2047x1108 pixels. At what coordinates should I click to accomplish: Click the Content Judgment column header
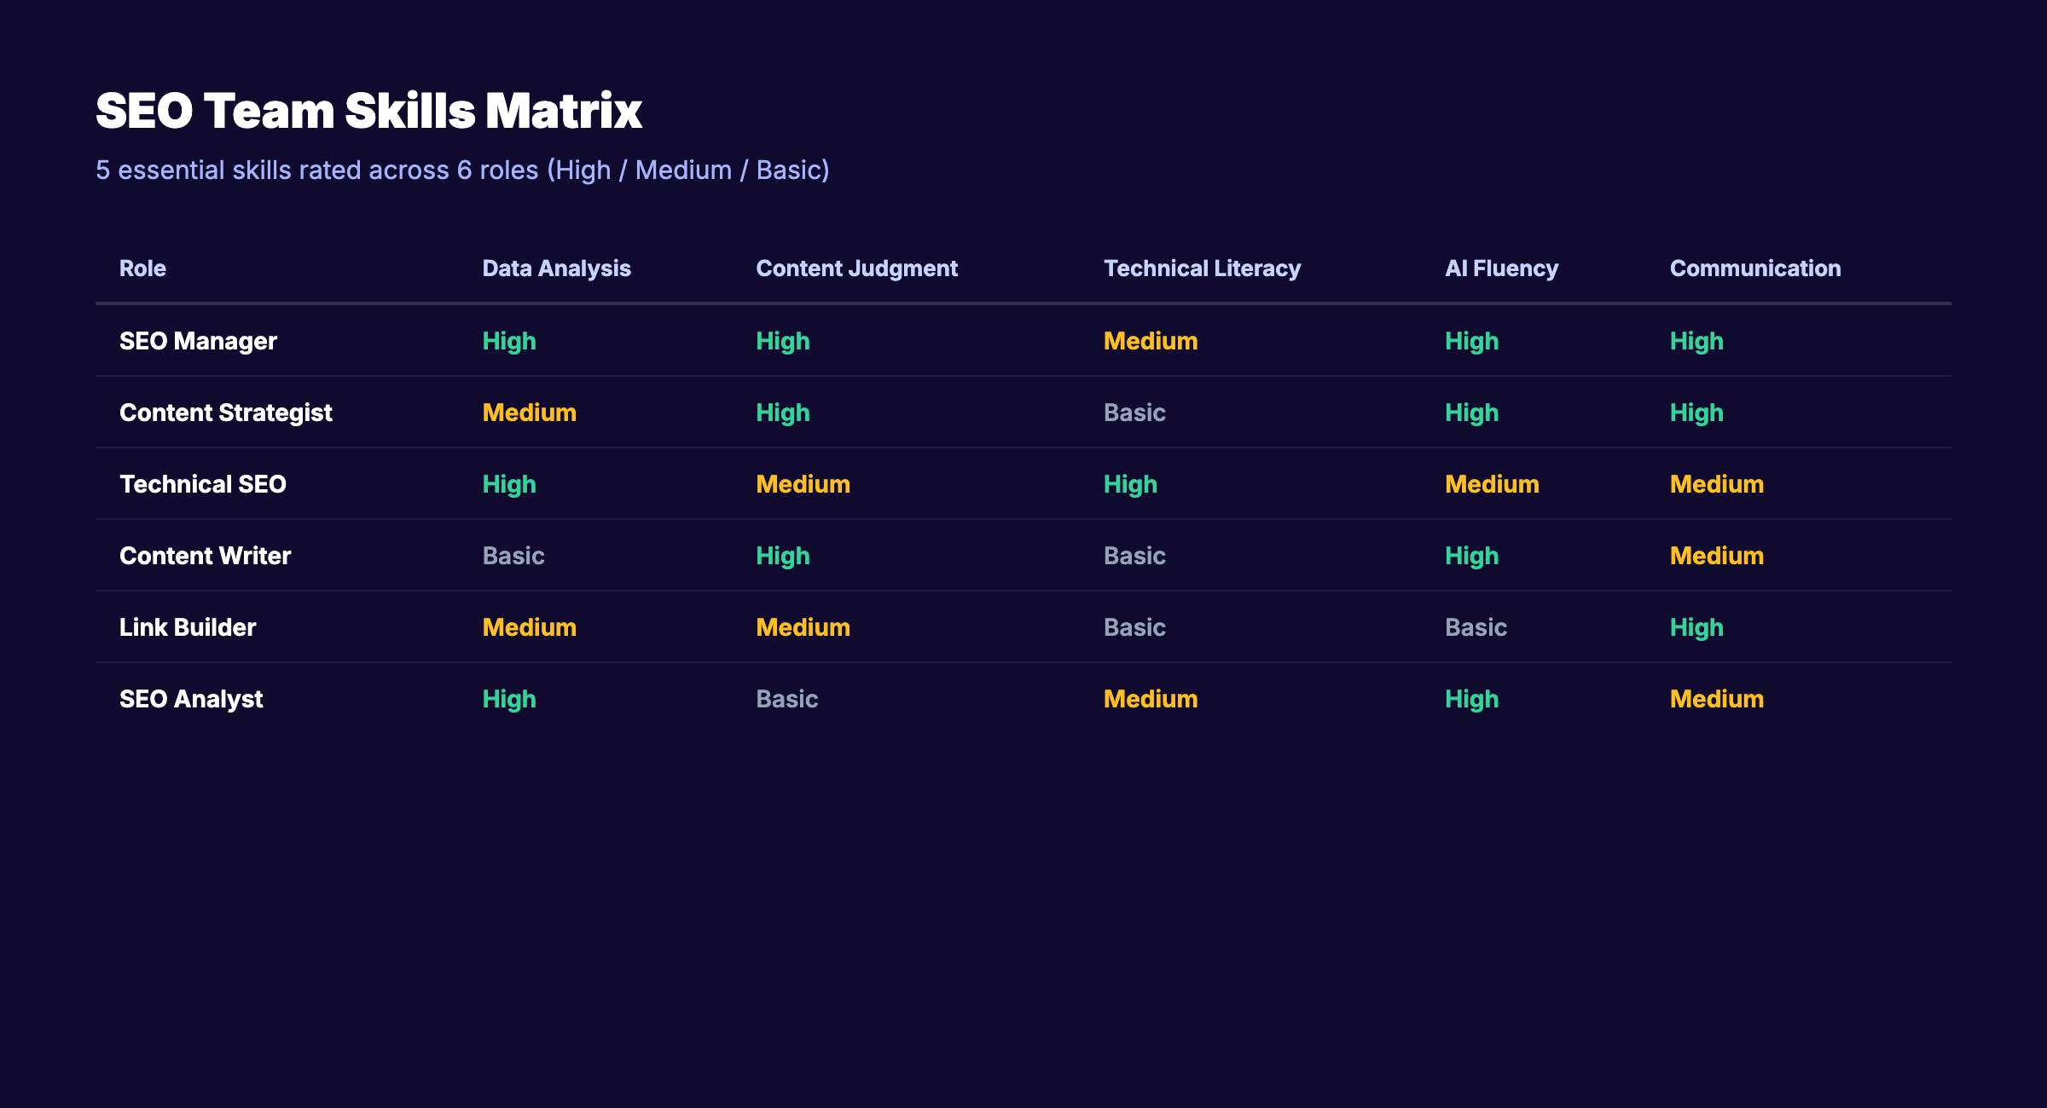click(x=856, y=268)
